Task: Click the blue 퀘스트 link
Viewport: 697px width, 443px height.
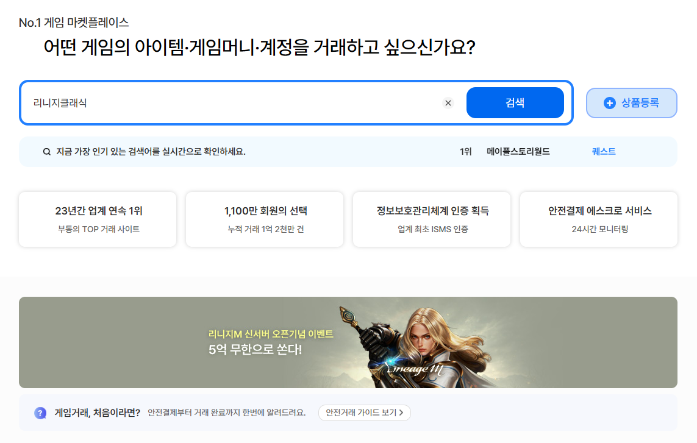Action: 604,152
